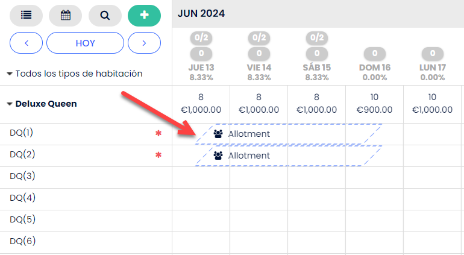Open JUE 13 rate cell €1,000.00
The width and height of the screenshot is (464, 255).
[x=201, y=104]
